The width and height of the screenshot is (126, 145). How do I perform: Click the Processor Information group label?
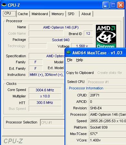coord(86,88)
